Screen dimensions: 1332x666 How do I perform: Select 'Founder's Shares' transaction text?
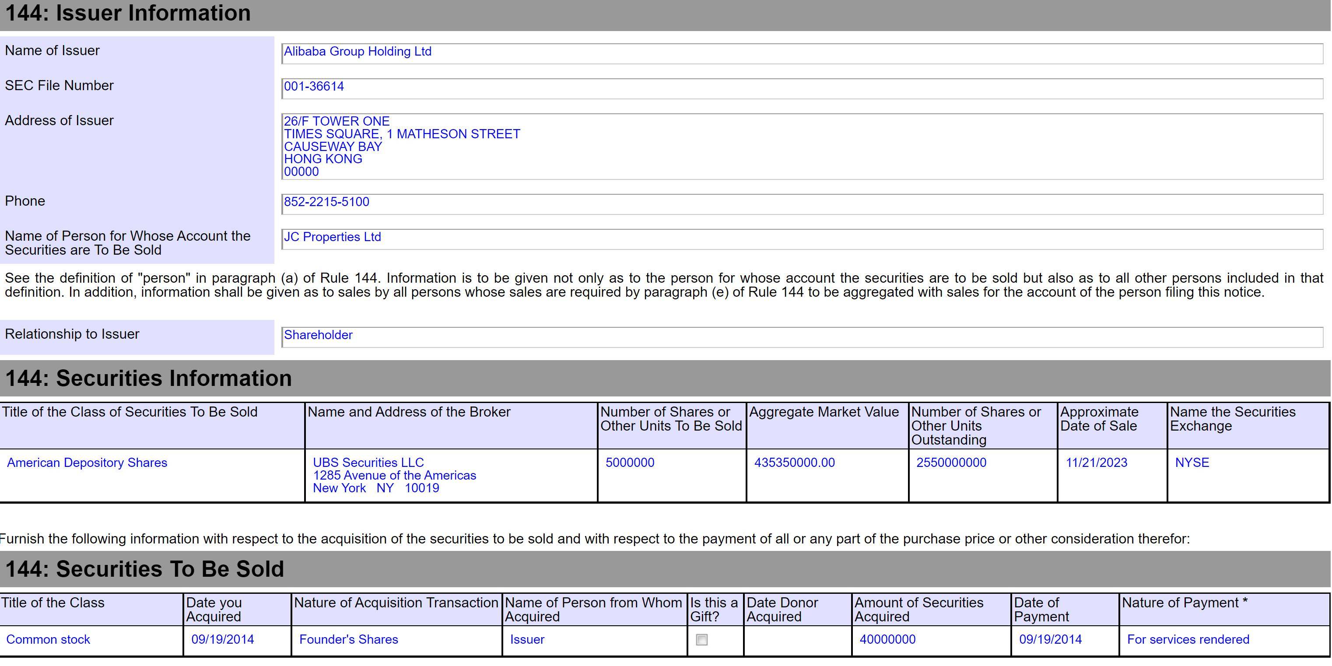[x=348, y=640]
